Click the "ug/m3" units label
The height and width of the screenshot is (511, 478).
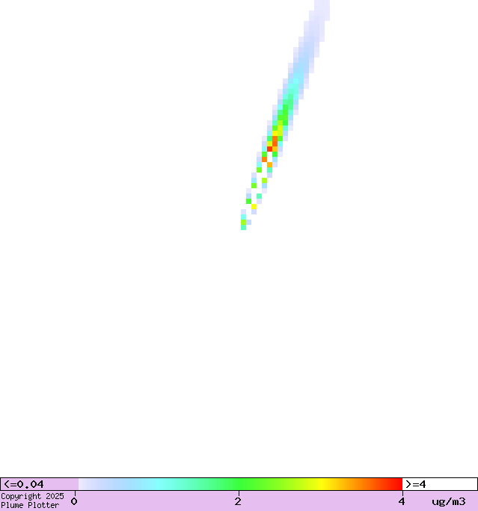click(x=448, y=501)
